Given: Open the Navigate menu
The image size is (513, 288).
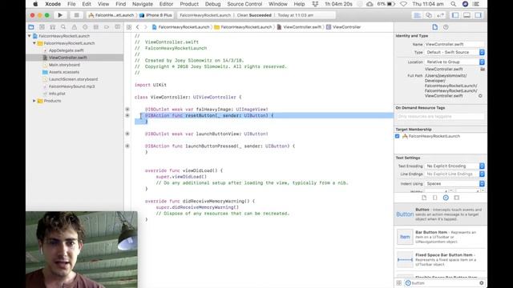Looking at the screenshot, I should 143,4.
